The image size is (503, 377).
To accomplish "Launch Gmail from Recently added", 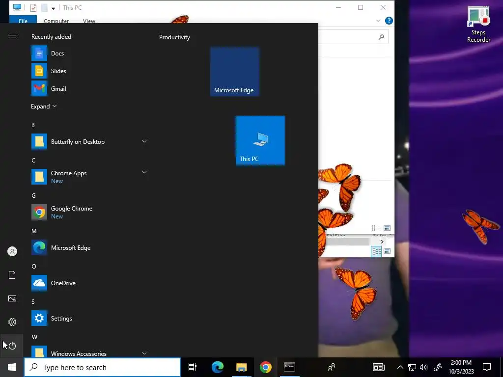I will pyautogui.click(x=89, y=88).
